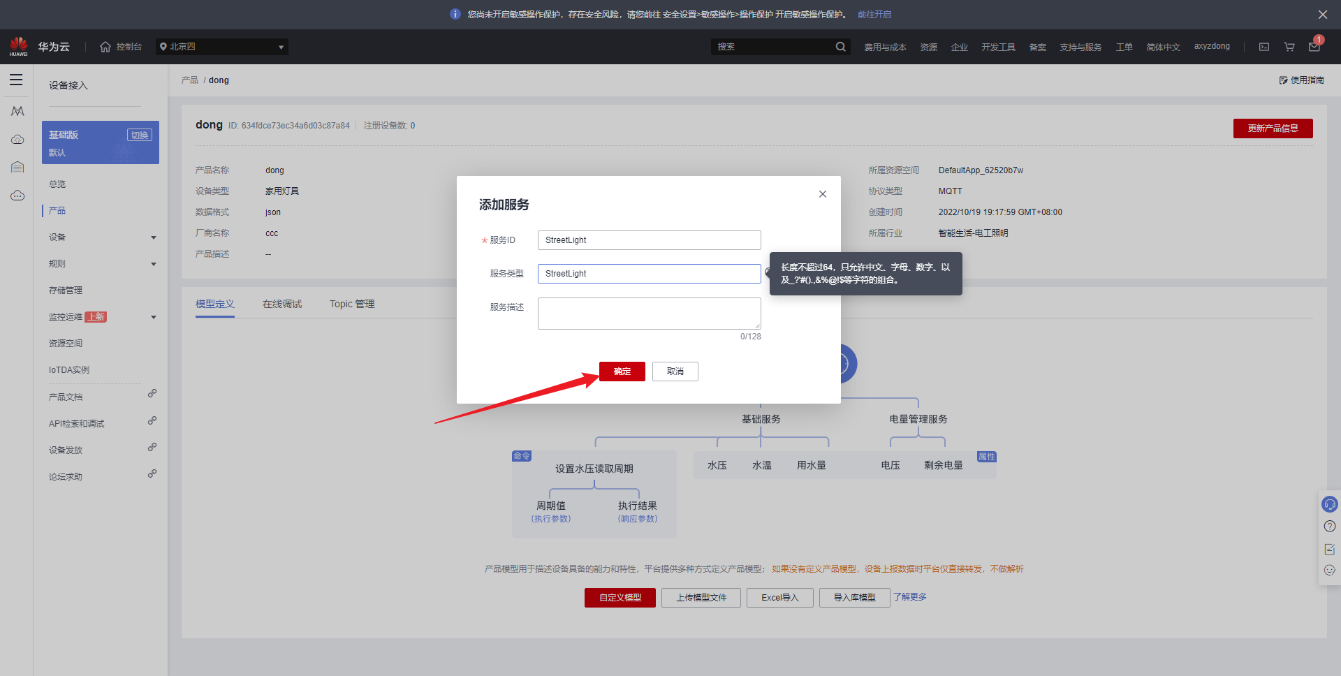This screenshot has height=676, width=1341.
Task: Focus the 服务描述 text area
Action: tap(650, 314)
